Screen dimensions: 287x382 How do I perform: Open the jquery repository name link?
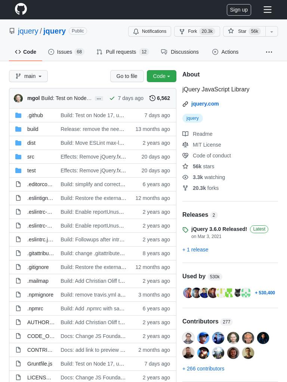(x=55, y=31)
